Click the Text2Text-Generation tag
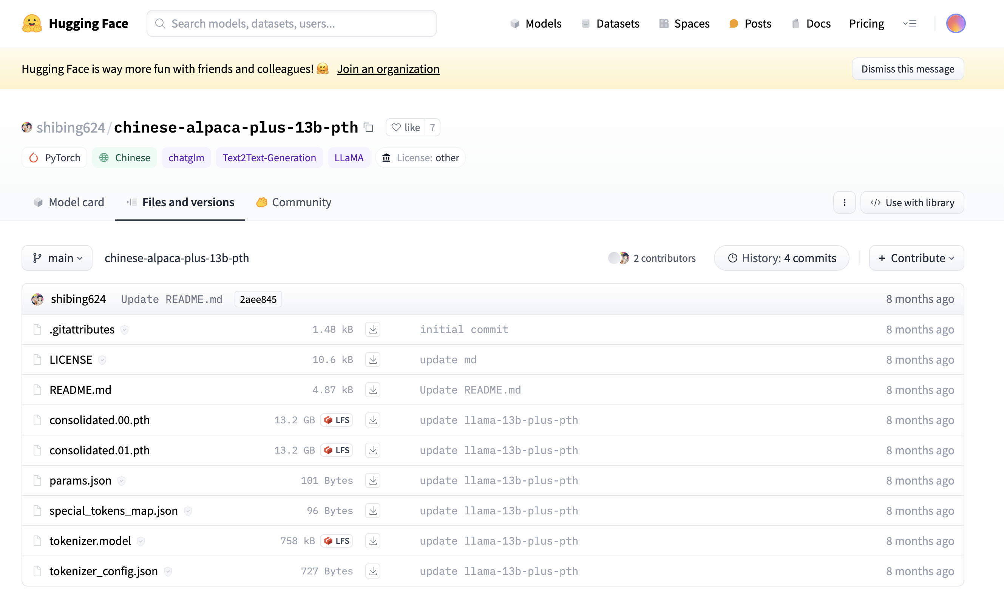This screenshot has height=602, width=1004. [x=269, y=157]
